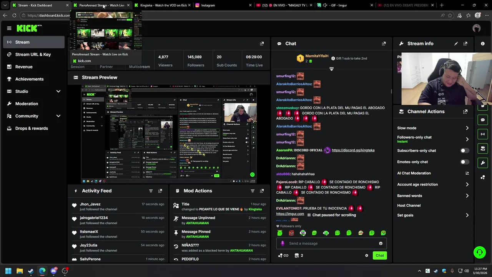Open Account age restriction chevron
The height and width of the screenshot is (277, 492).
click(467, 185)
